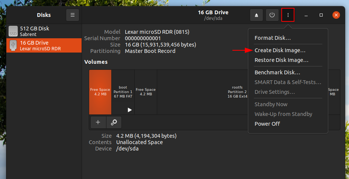349x179 pixels.
Task: Select the first 4.2 MB Free Space volume
Action: 100,92
